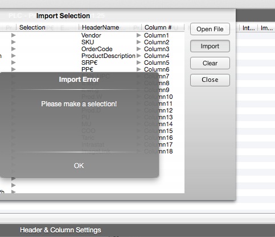This screenshot has height=237, width=275.
Task: Open the Header & Column Settings section
Action: coord(60,230)
